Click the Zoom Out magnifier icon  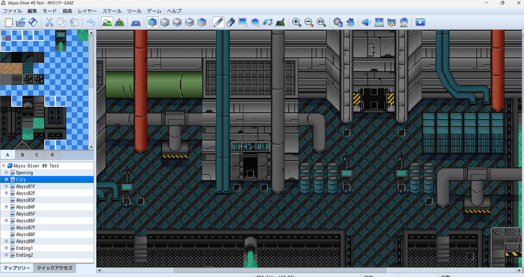309,22
